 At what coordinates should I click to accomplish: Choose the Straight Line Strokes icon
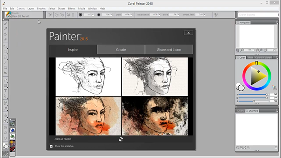coord(62,15)
